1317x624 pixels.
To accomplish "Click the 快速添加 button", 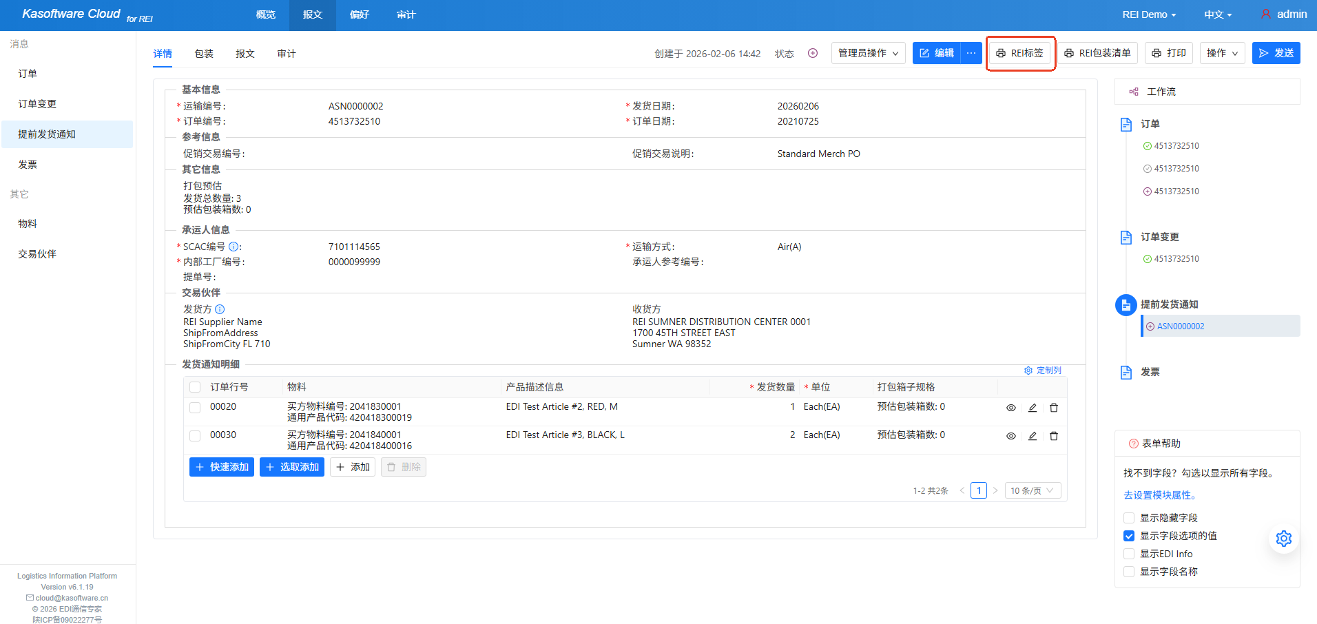I will click(222, 467).
